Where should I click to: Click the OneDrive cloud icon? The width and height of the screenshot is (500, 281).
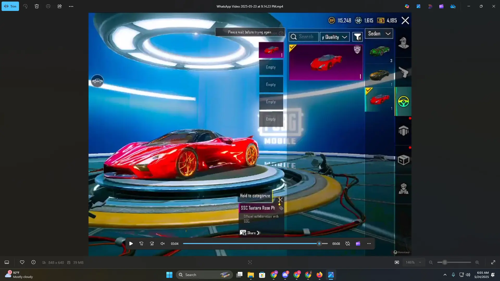tap(453, 6)
